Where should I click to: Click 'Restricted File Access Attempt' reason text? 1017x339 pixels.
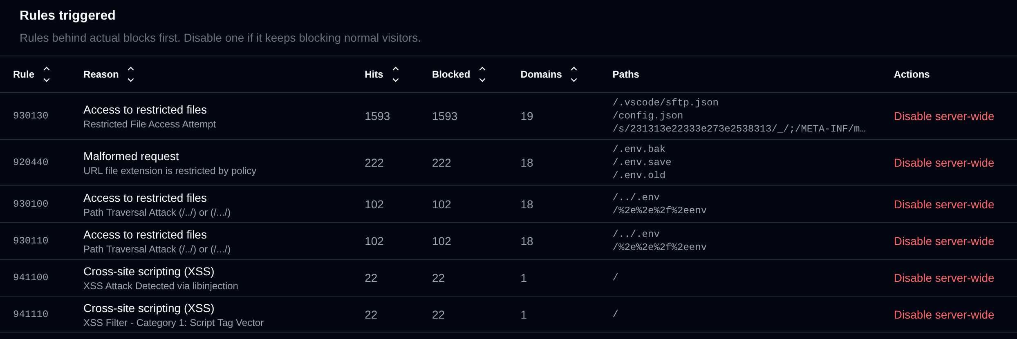point(150,124)
